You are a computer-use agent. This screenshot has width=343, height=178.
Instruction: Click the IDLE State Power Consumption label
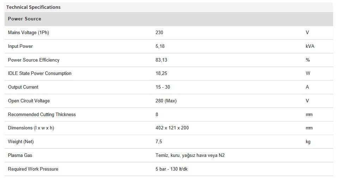39,73
